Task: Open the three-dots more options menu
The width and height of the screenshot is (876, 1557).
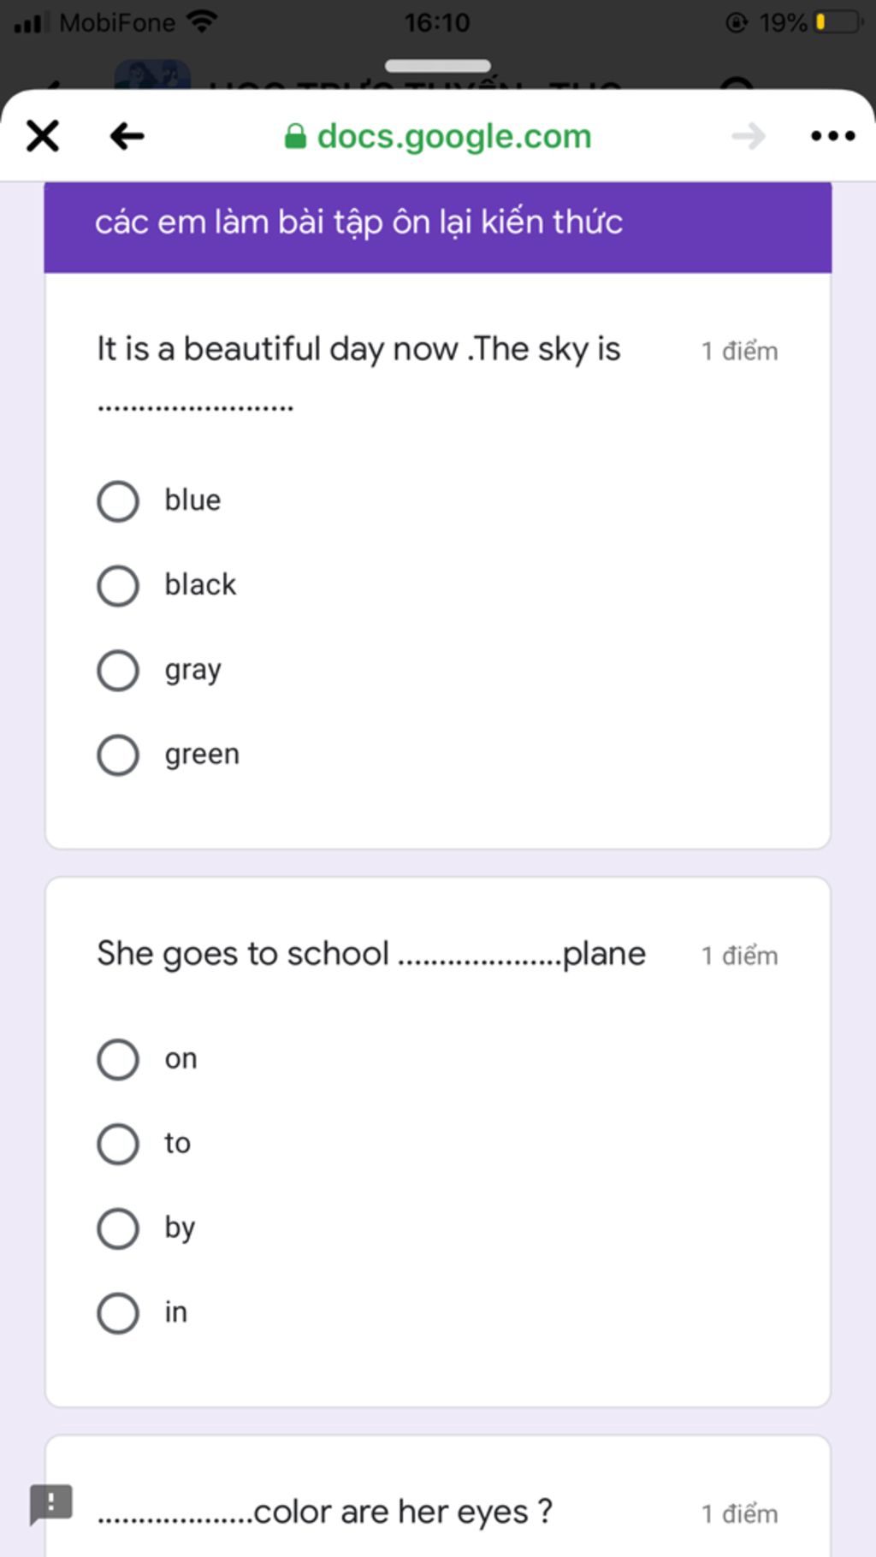Action: (x=832, y=136)
